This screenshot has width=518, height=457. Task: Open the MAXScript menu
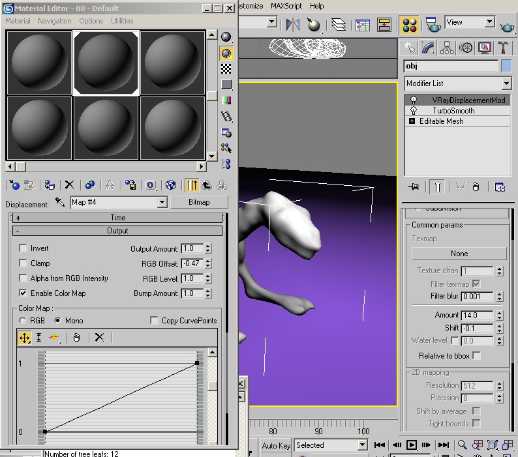coord(286,6)
